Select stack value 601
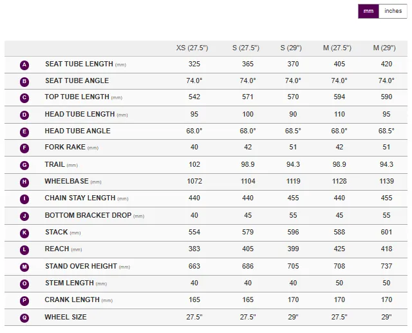Screen dimensions: 412x333 pos(386,232)
